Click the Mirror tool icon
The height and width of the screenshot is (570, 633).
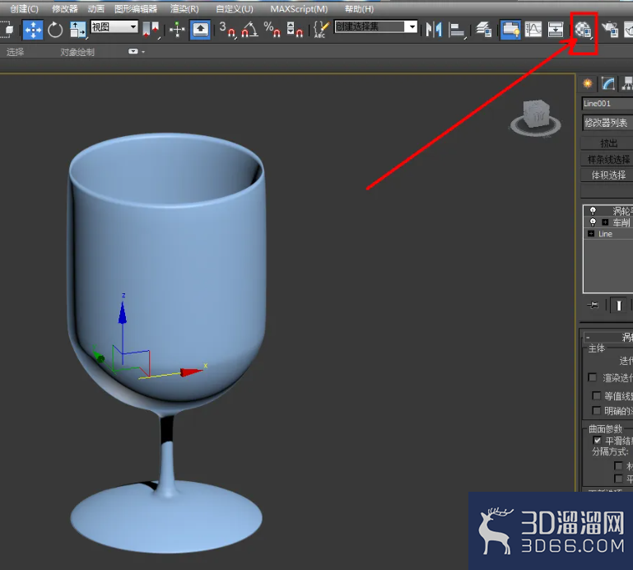click(x=434, y=30)
